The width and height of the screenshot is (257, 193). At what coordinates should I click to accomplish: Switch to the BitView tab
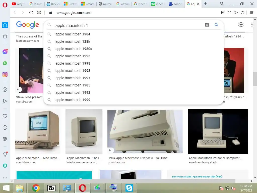(53, 4)
